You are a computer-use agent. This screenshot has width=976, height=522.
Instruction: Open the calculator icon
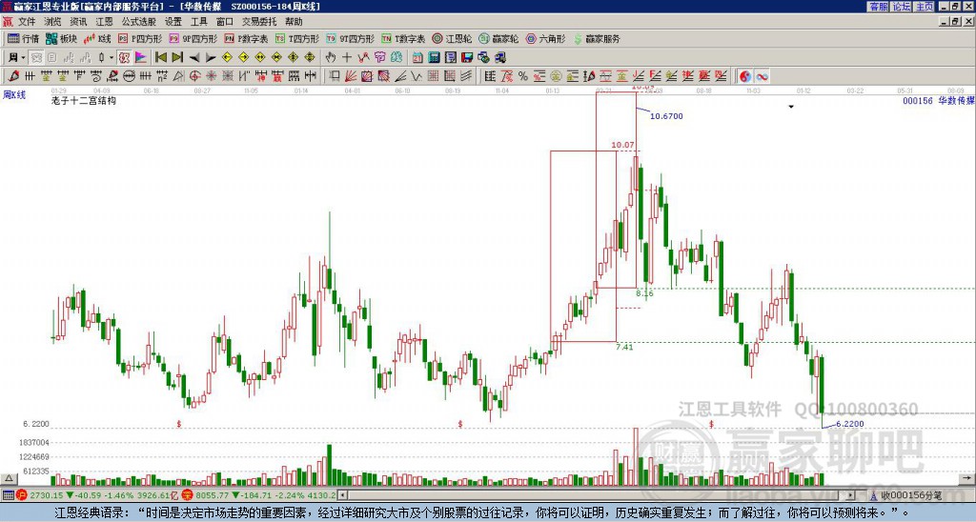coord(435,58)
